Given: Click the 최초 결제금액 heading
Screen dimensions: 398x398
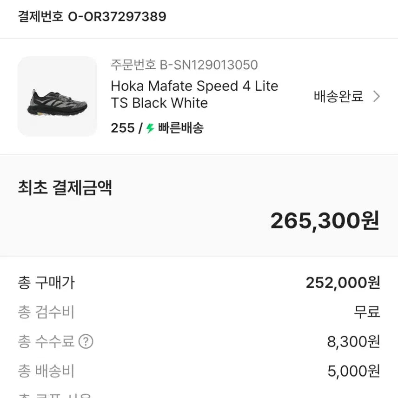Looking at the screenshot, I should pos(65,188).
